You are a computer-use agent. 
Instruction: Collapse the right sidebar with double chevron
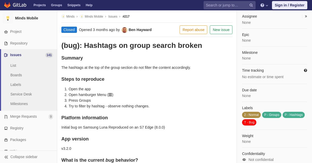(306, 16)
